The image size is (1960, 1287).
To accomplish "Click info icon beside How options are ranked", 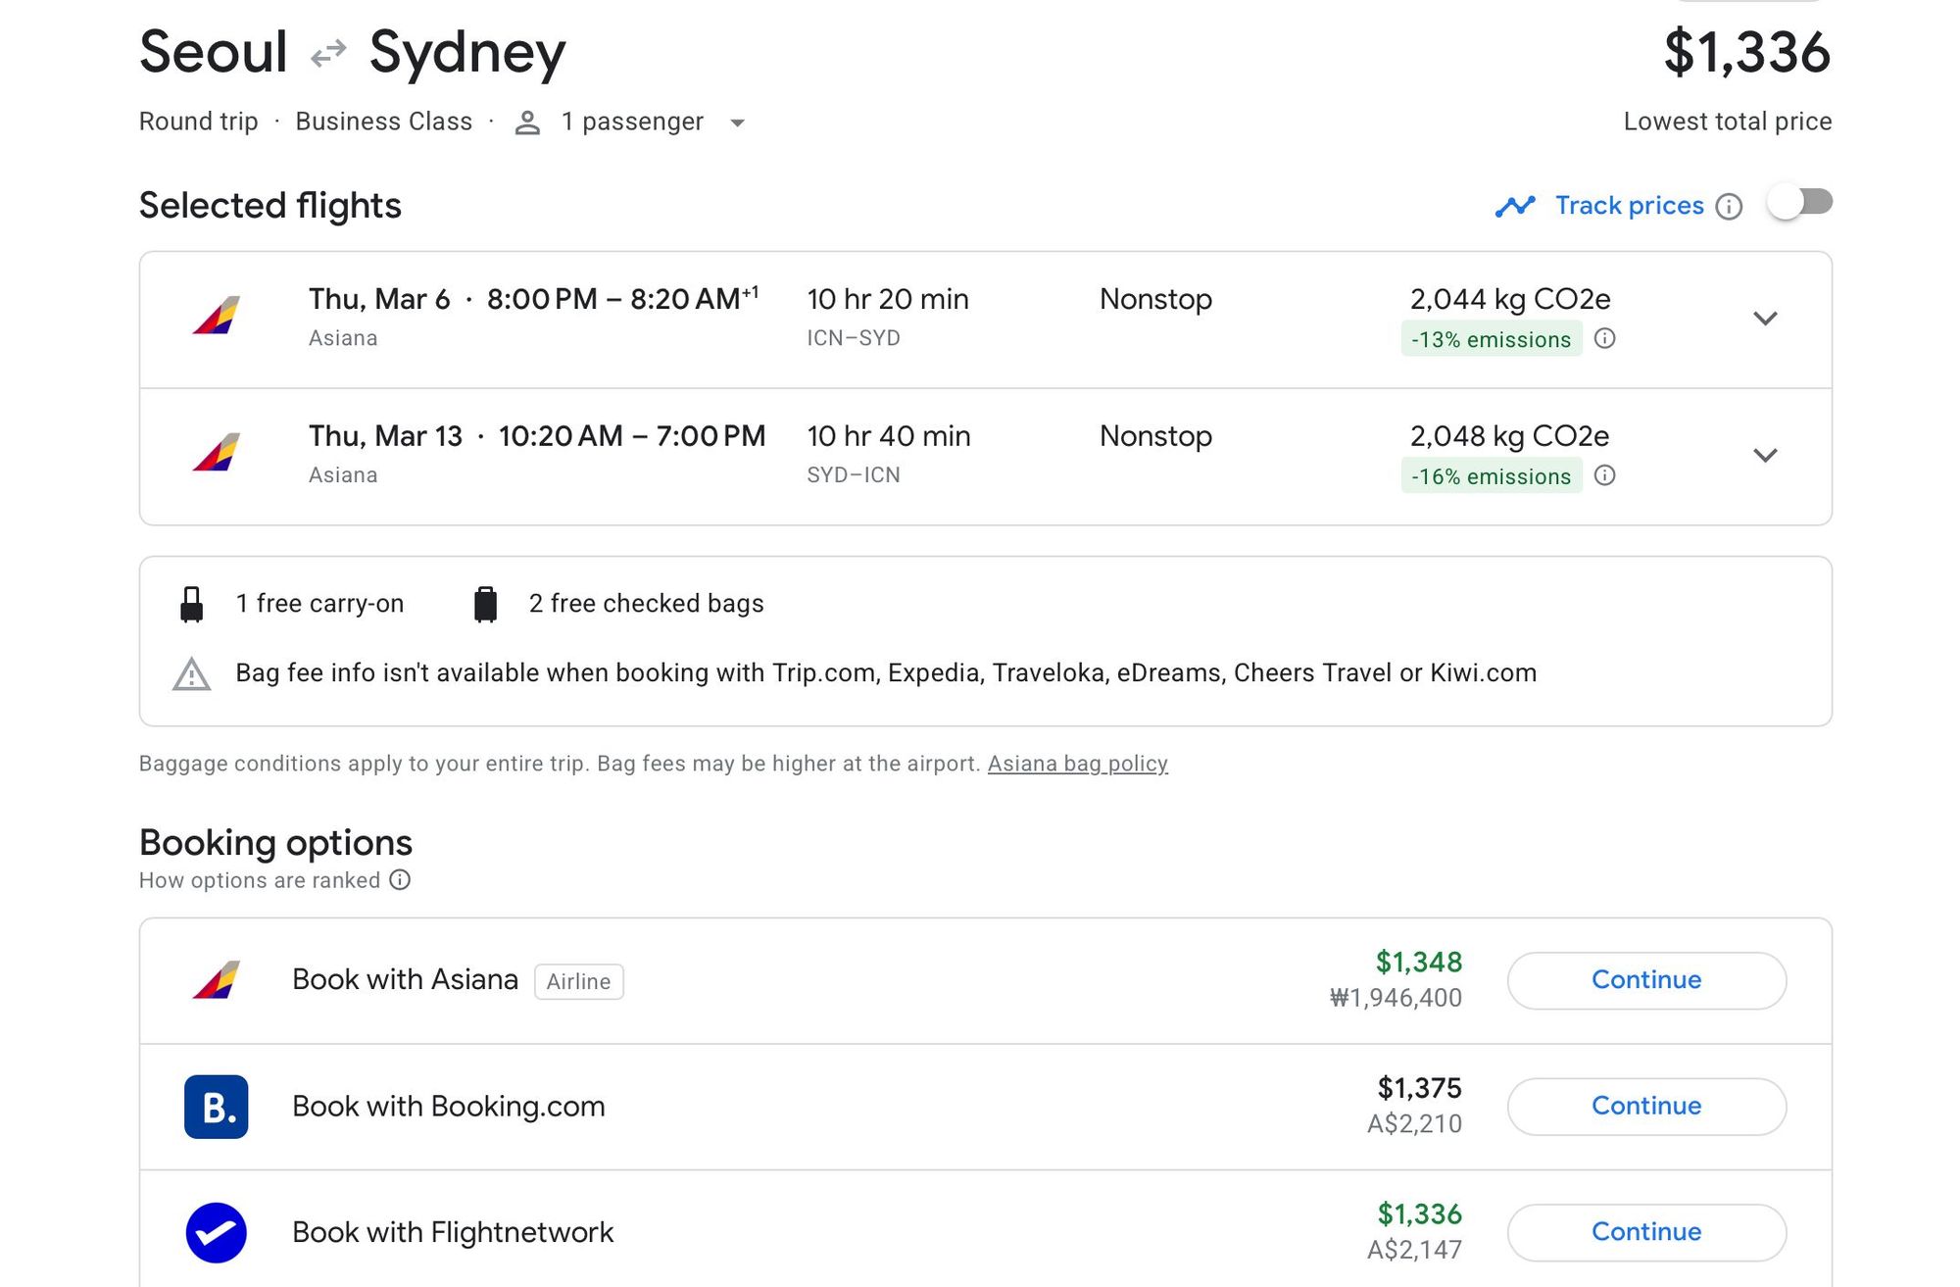I will click(400, 880).
